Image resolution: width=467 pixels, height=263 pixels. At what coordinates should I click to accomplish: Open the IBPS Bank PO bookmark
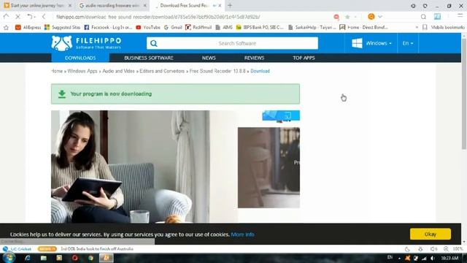[260, 28]
